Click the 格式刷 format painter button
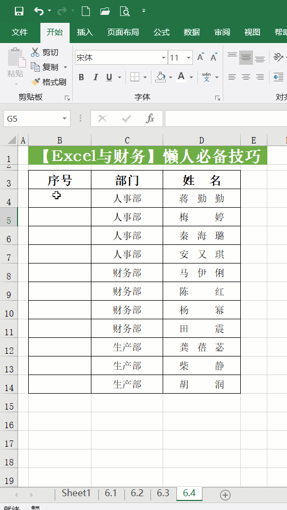 tap(48, 82)
